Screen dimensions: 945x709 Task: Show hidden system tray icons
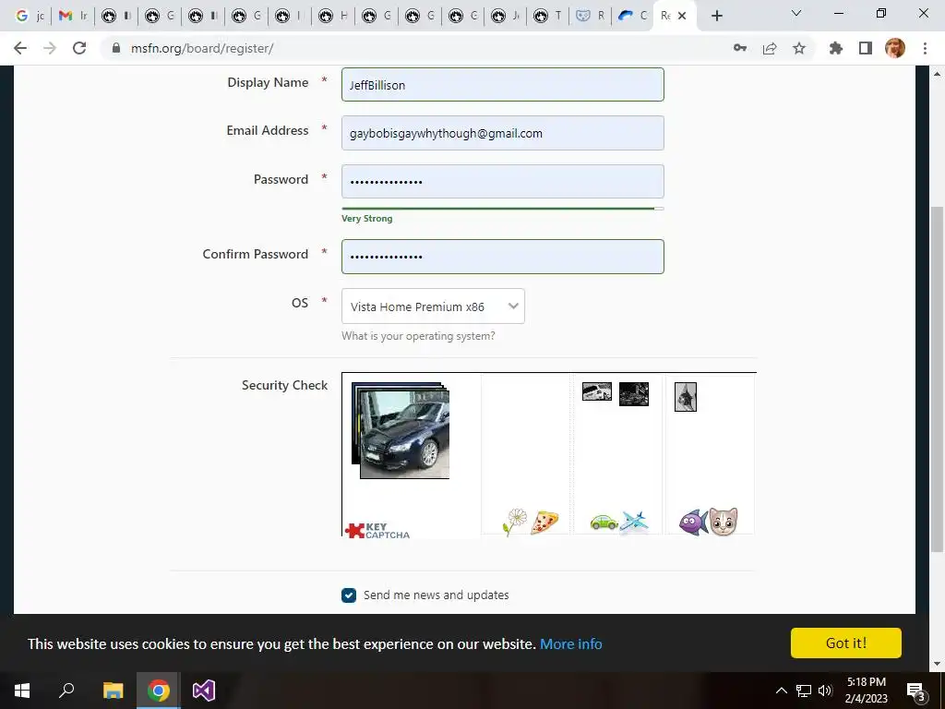tap(781, 691)
